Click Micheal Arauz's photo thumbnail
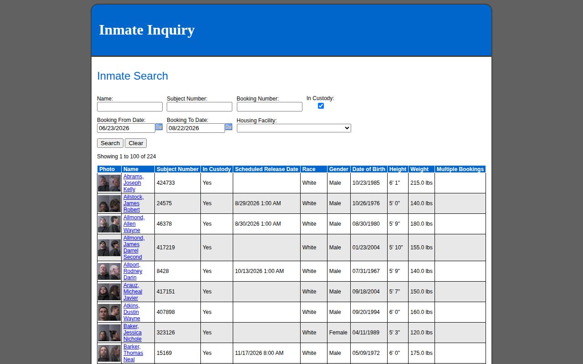The width and height of the screenshot is (583, 364). point(109,292)
